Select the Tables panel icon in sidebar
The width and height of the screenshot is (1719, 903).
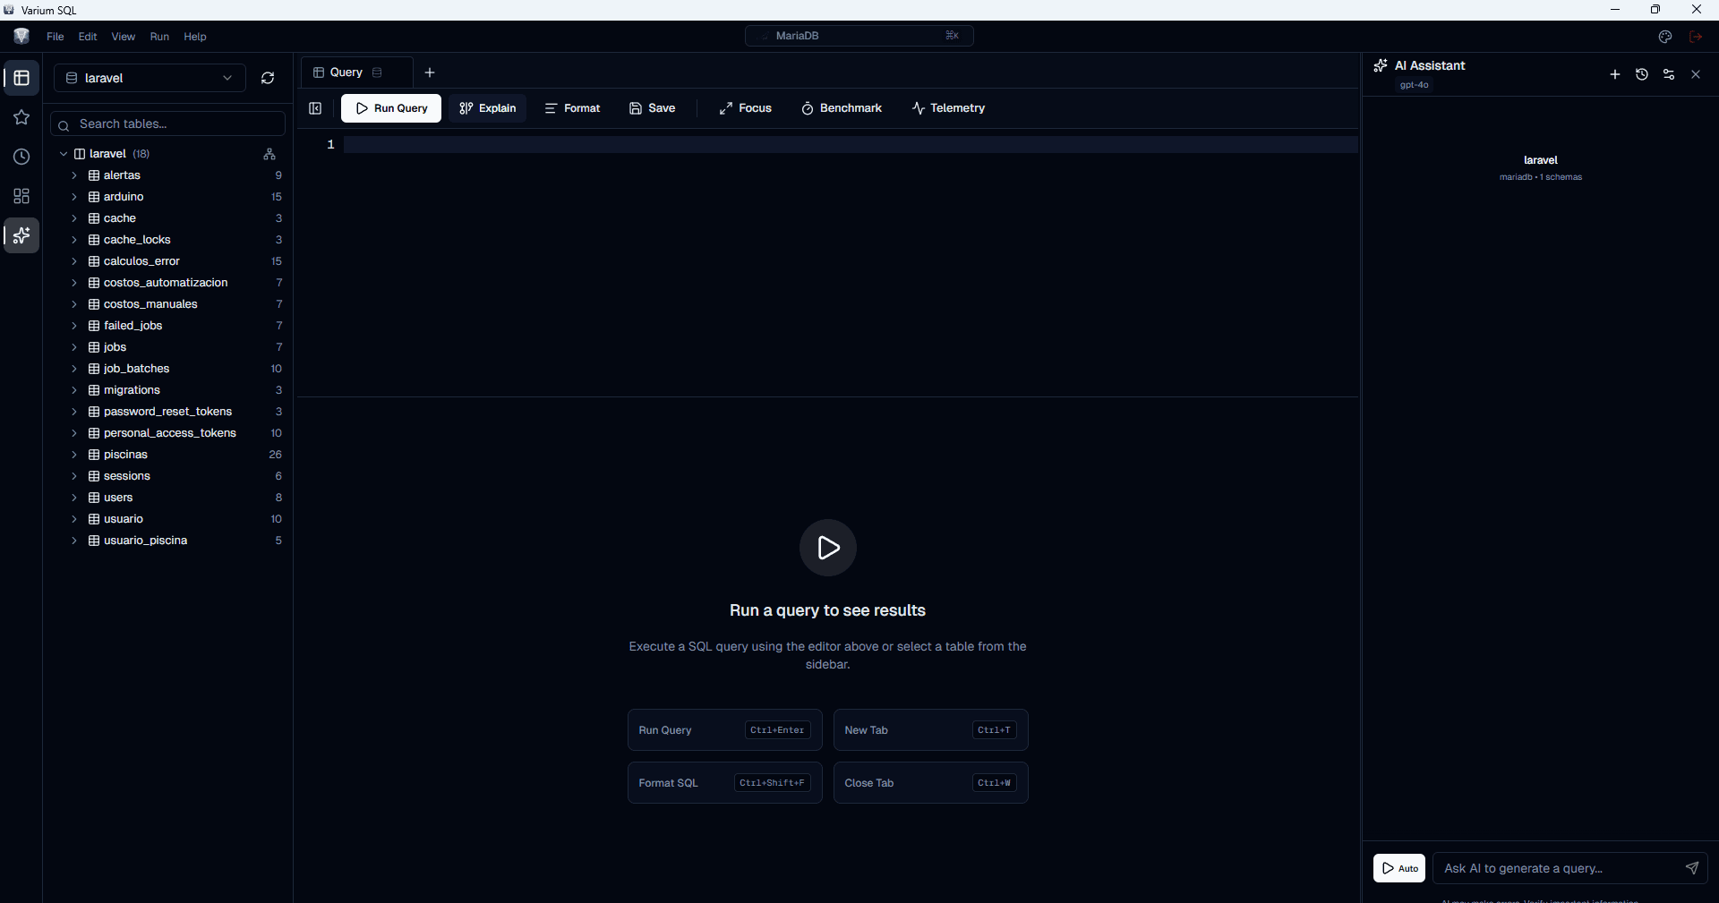(x=21, y=78)
